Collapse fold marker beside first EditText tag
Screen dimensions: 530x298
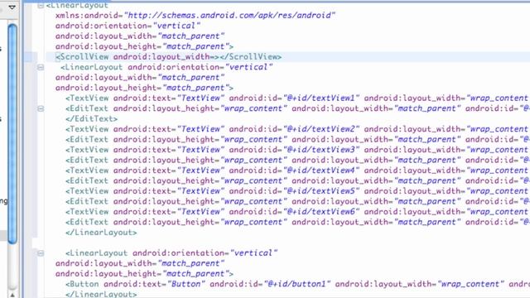41,108
